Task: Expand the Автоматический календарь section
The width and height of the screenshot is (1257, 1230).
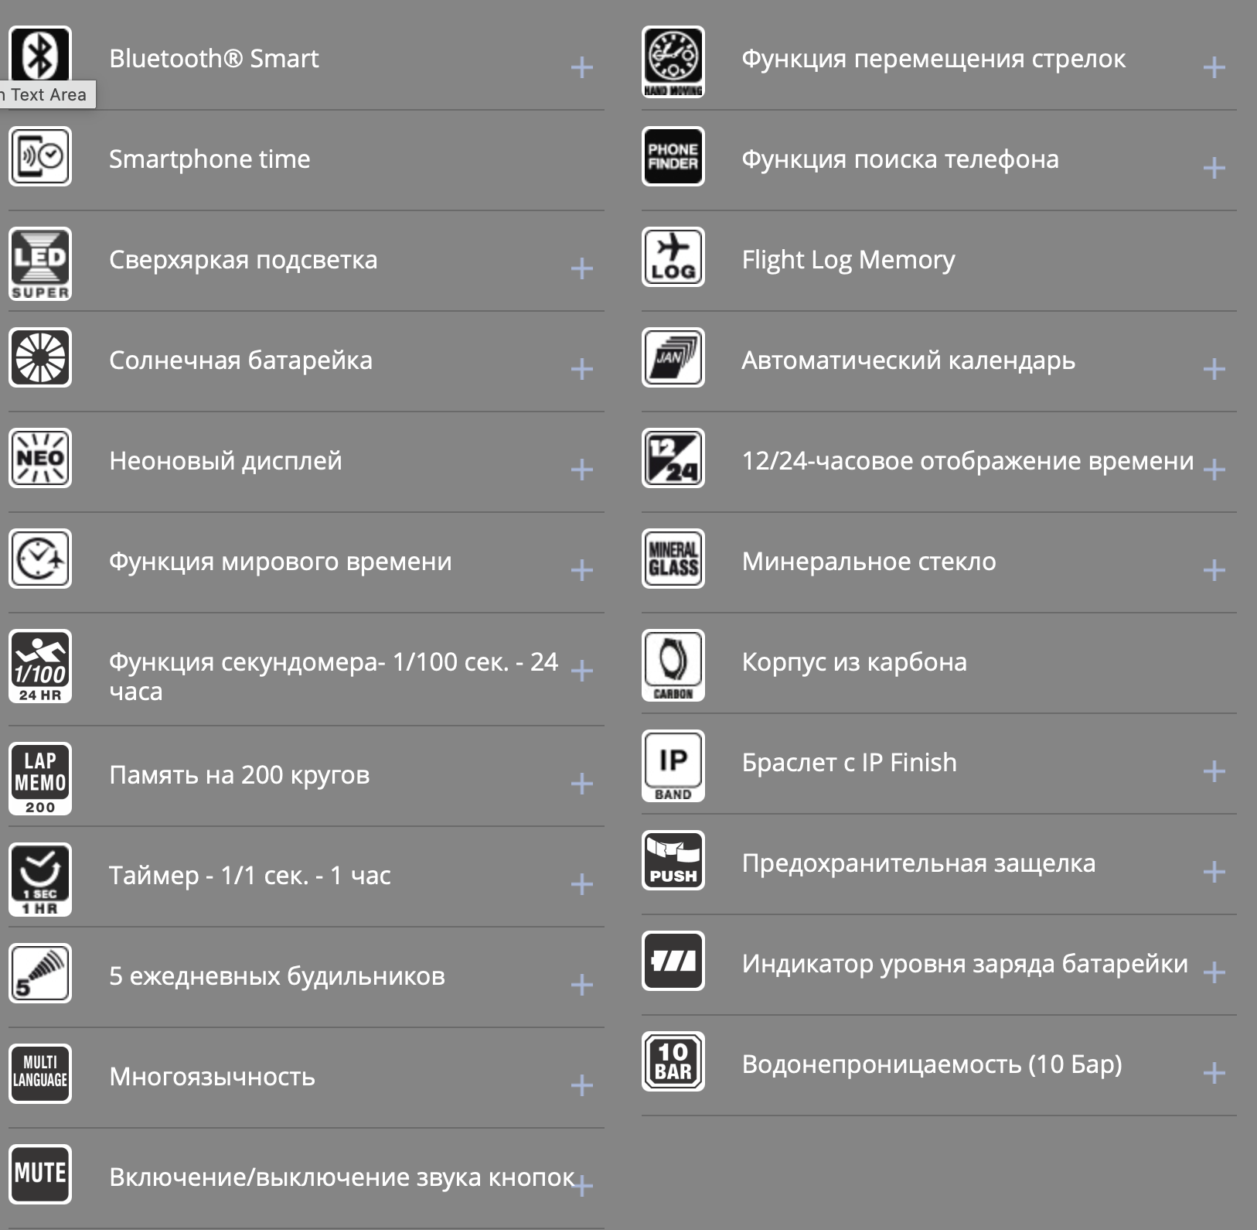Action: click(x=1214, y=369)
